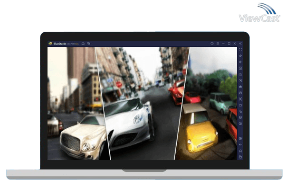Click the lock cursor sidebar icon

coord(240,68)
